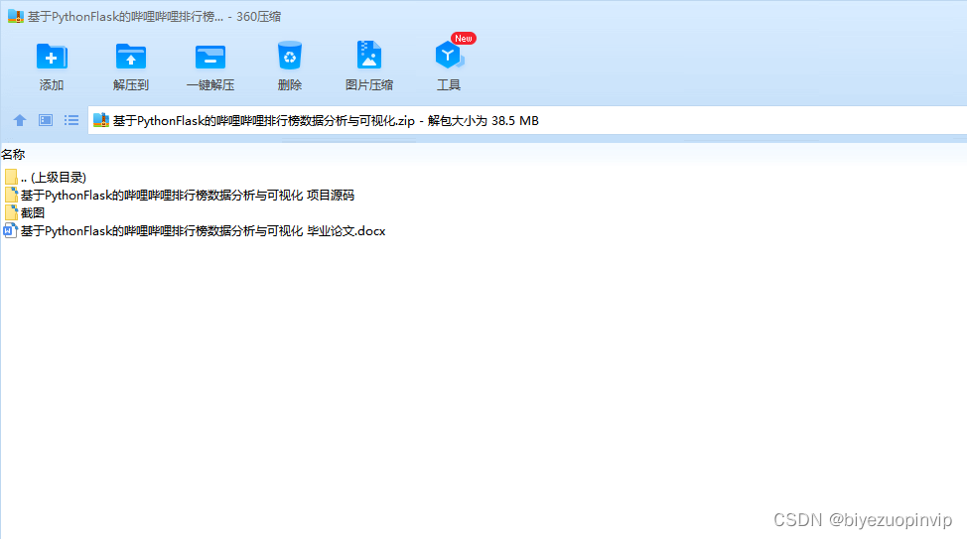Click the docx Word file icon
967x539 pixels.
tap(11, 230)
